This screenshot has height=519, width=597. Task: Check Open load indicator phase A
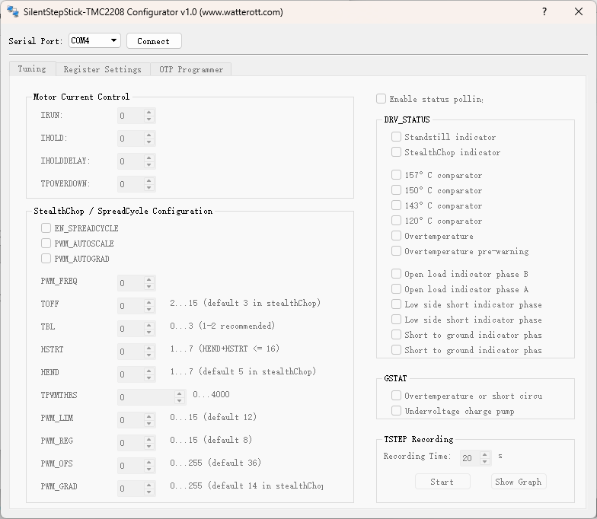[396, 289]
